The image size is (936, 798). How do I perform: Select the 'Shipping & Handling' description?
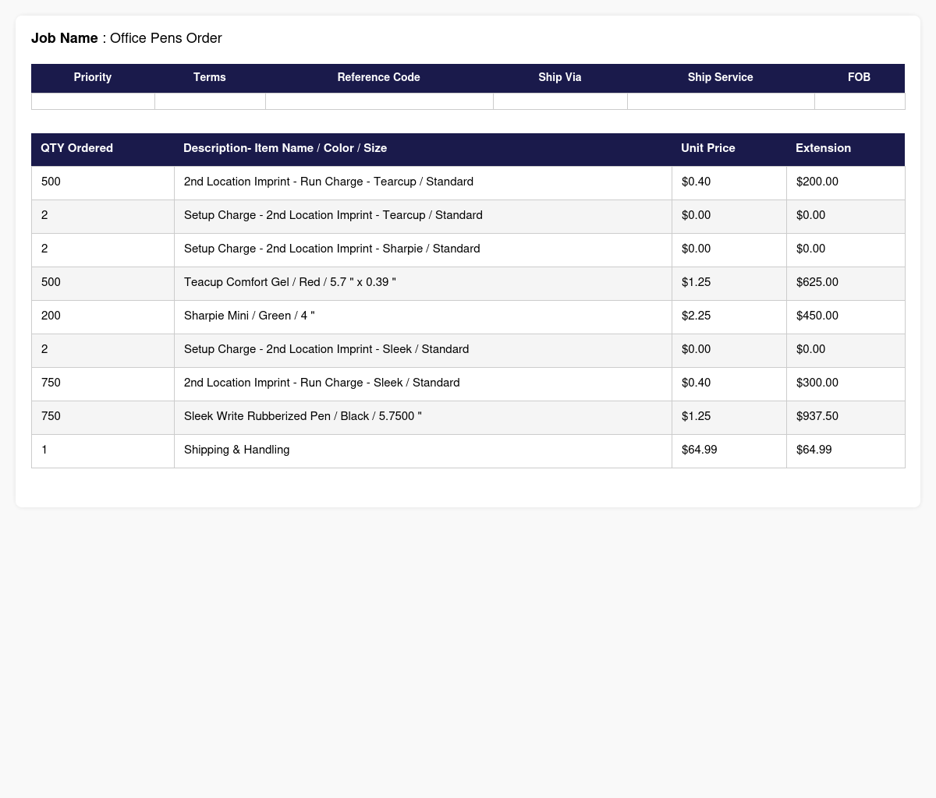pyautogui.click(x=236, y=450)
